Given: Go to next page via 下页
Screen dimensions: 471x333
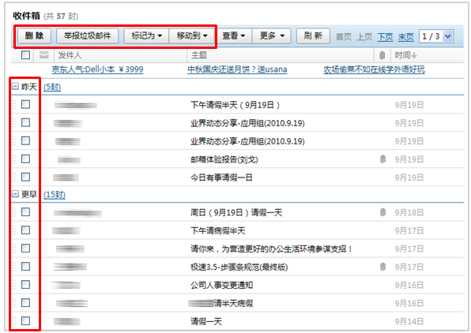Looking at the screenshot, I should point(385,37).
